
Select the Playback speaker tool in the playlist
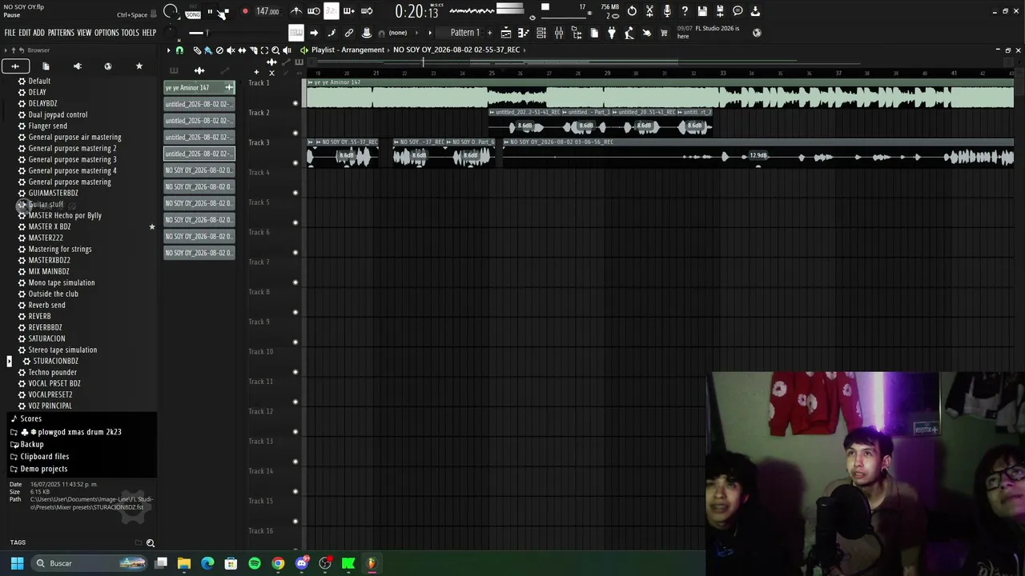[x=287, y=50]
